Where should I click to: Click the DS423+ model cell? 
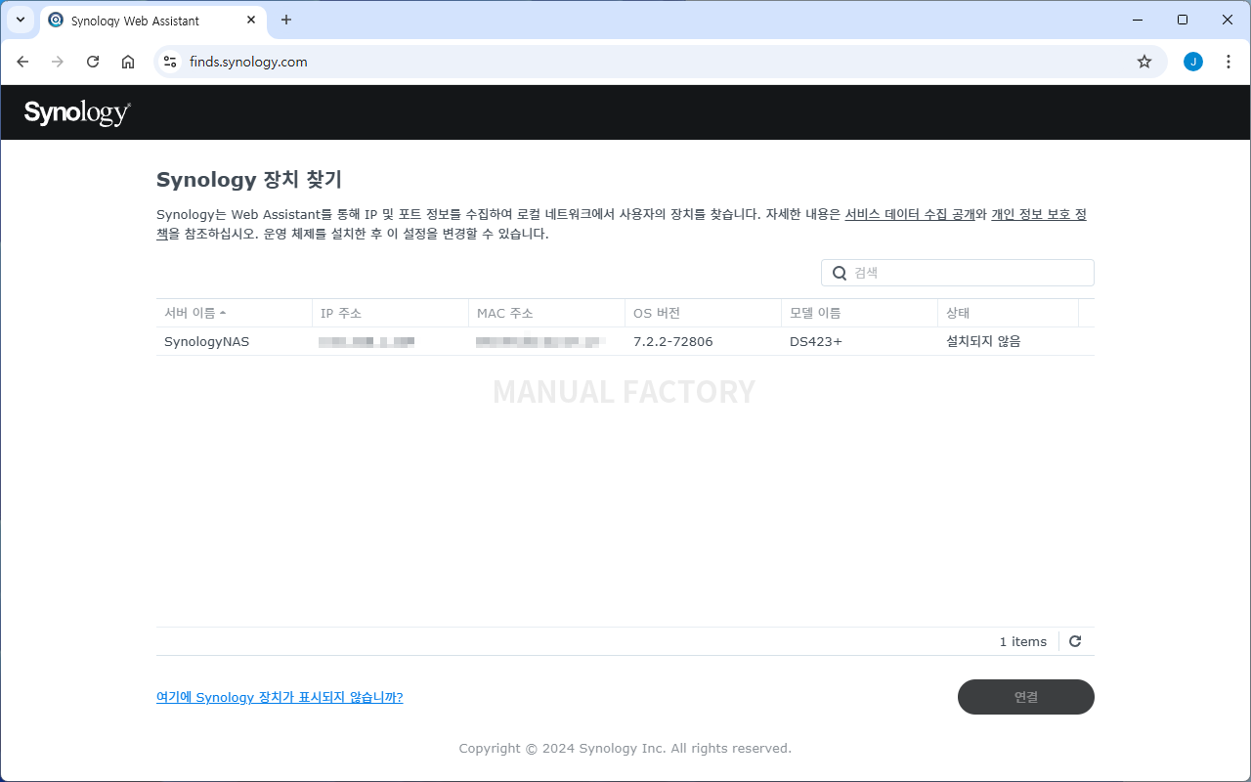816,341
